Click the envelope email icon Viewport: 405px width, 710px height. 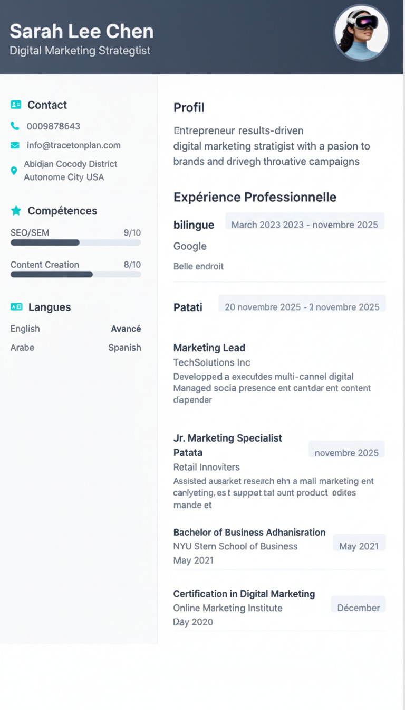(x=15, y=145)
